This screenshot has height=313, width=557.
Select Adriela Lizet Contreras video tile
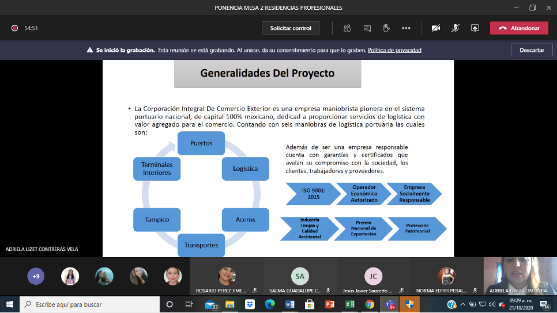point(520,276)
